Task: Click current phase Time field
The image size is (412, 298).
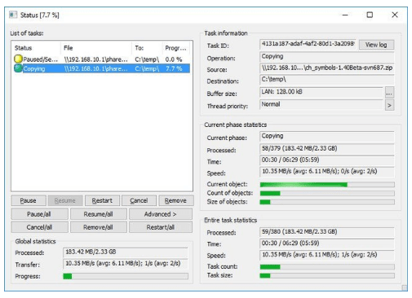Action: (x=327, y=160)
